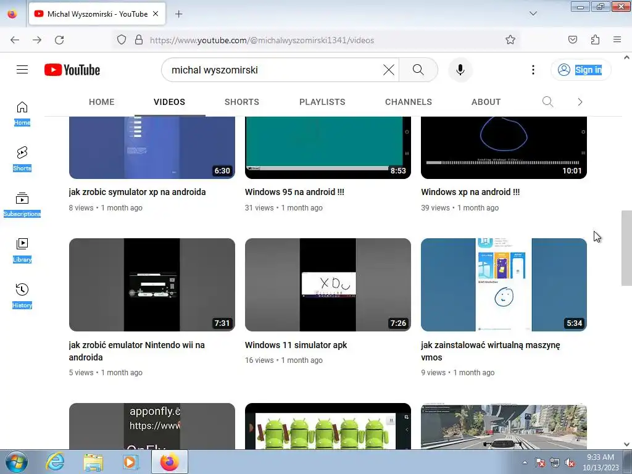Open Subscriptions in the left sidebar
Viewport: 632px width, 474px height.
tap(22, 205)
